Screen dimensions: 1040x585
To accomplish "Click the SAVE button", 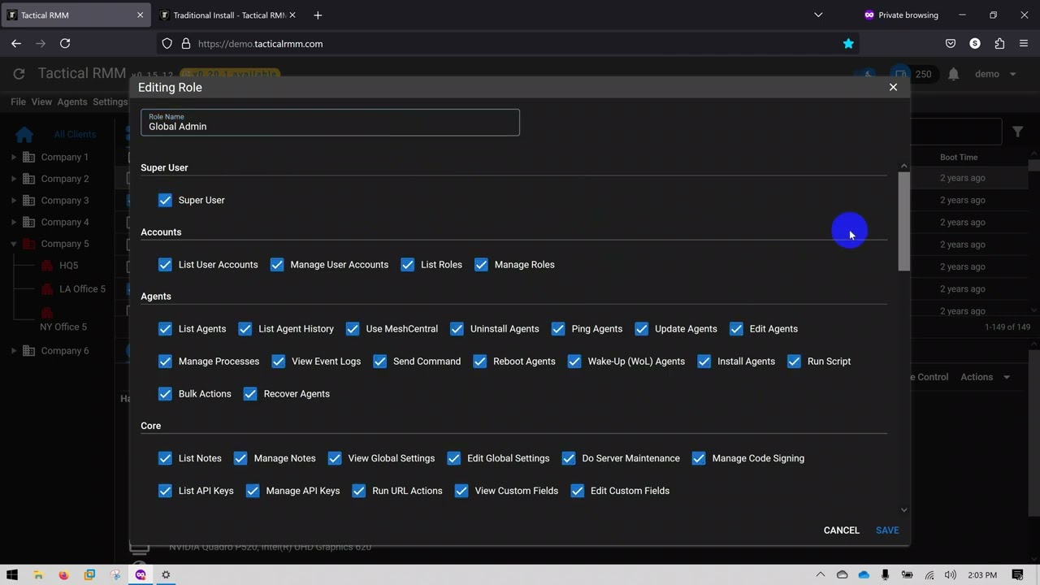I will [x=887, y=531].
